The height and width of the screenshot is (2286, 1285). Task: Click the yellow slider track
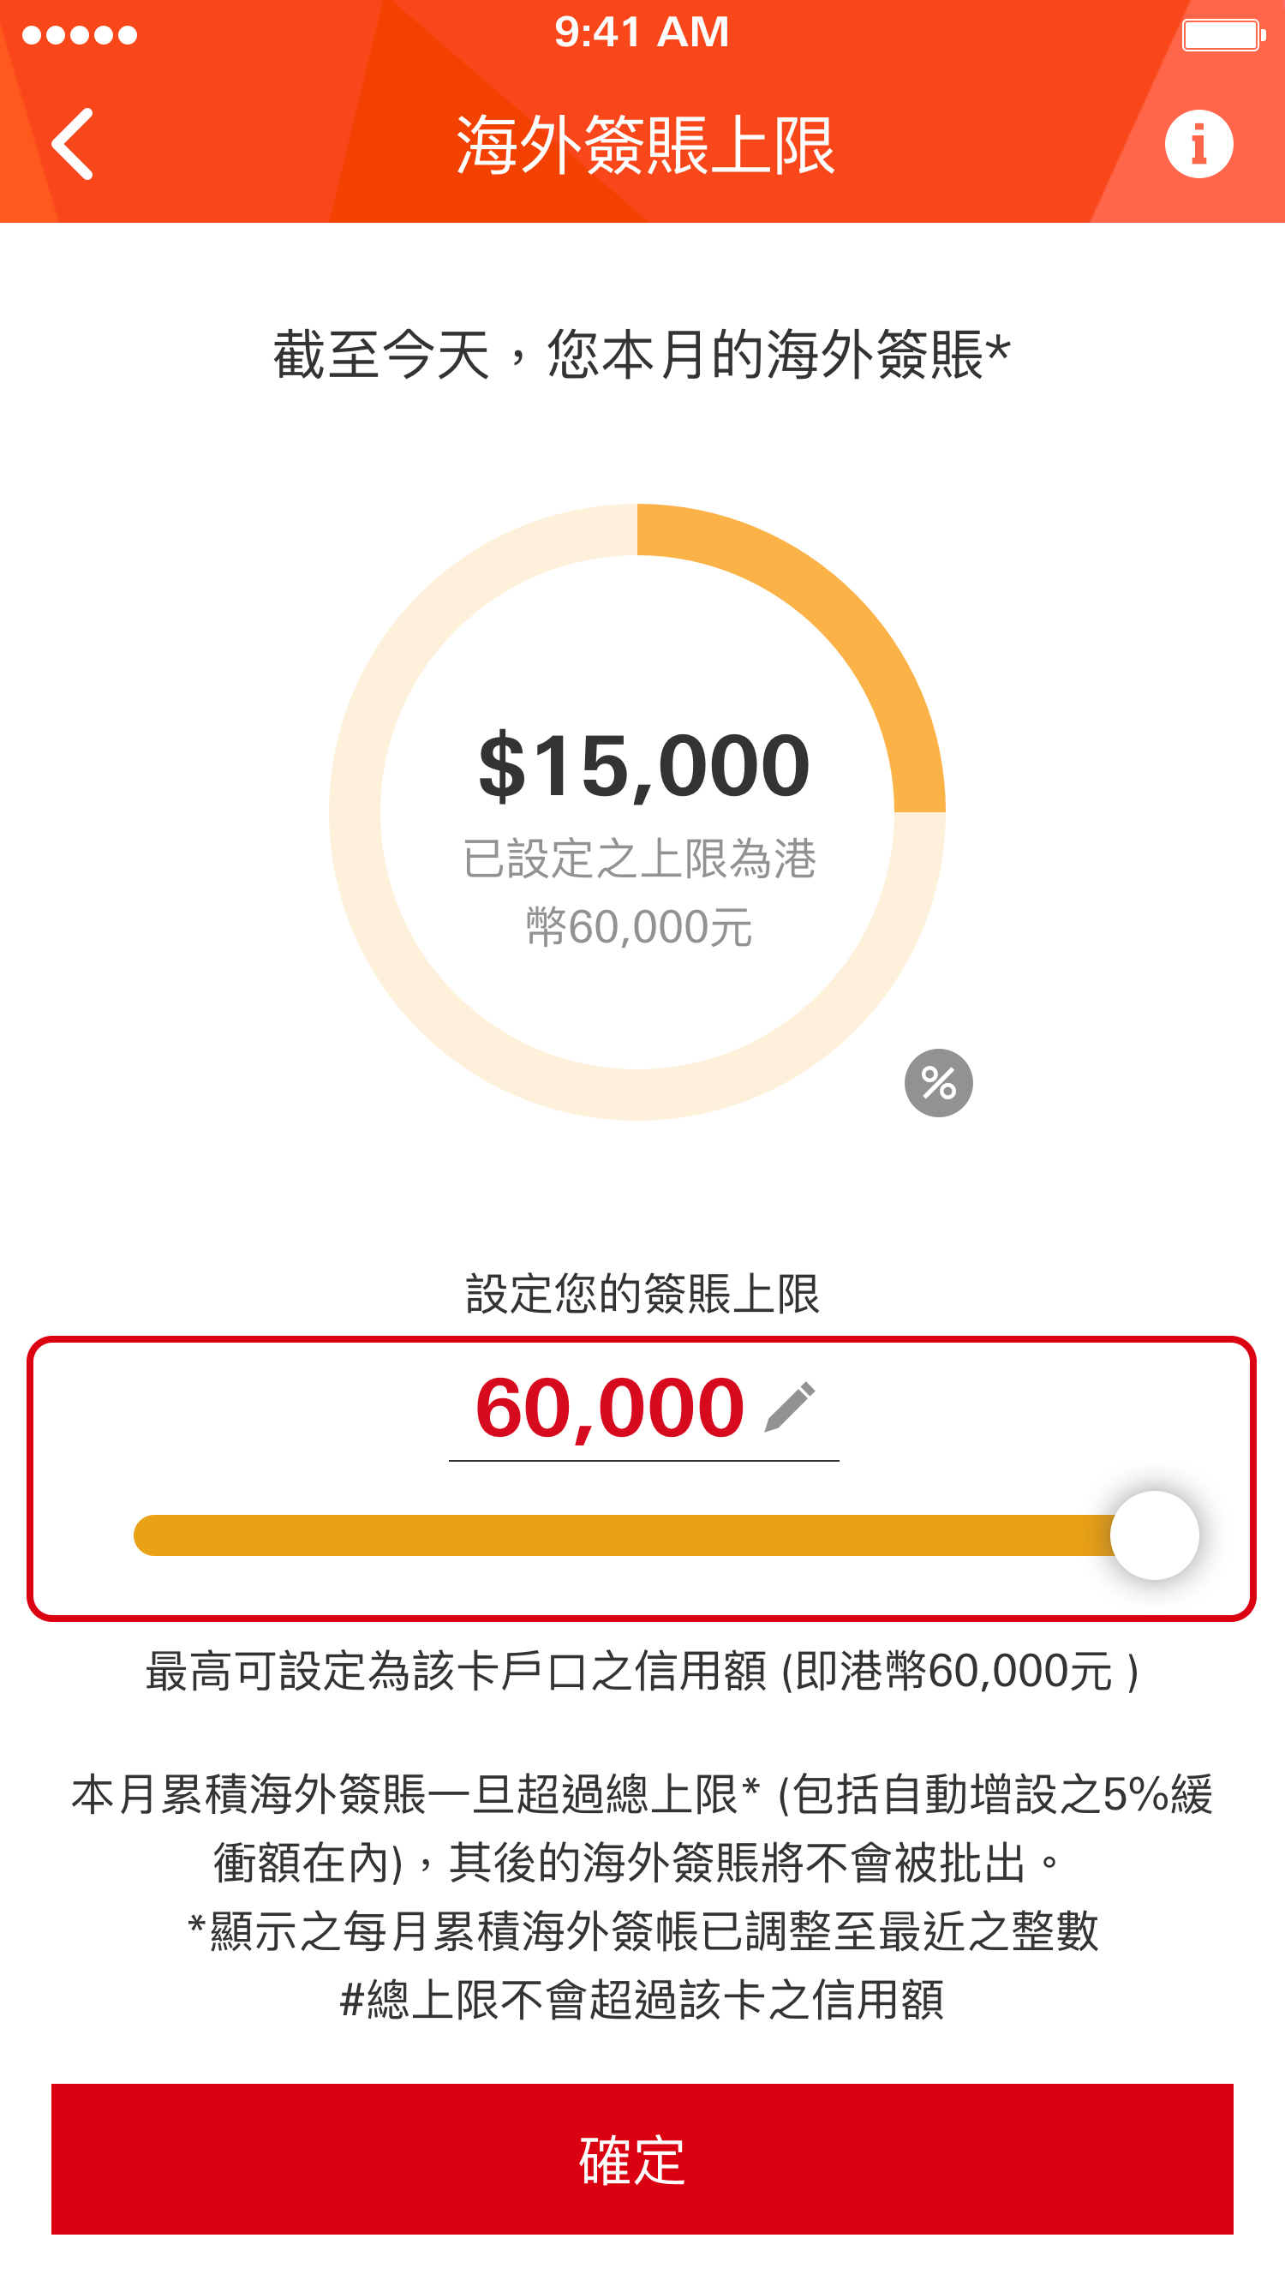(x=621, y=1535)
